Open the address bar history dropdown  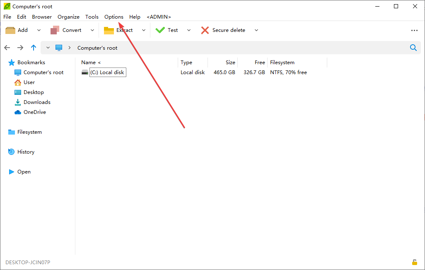(48, 48)
